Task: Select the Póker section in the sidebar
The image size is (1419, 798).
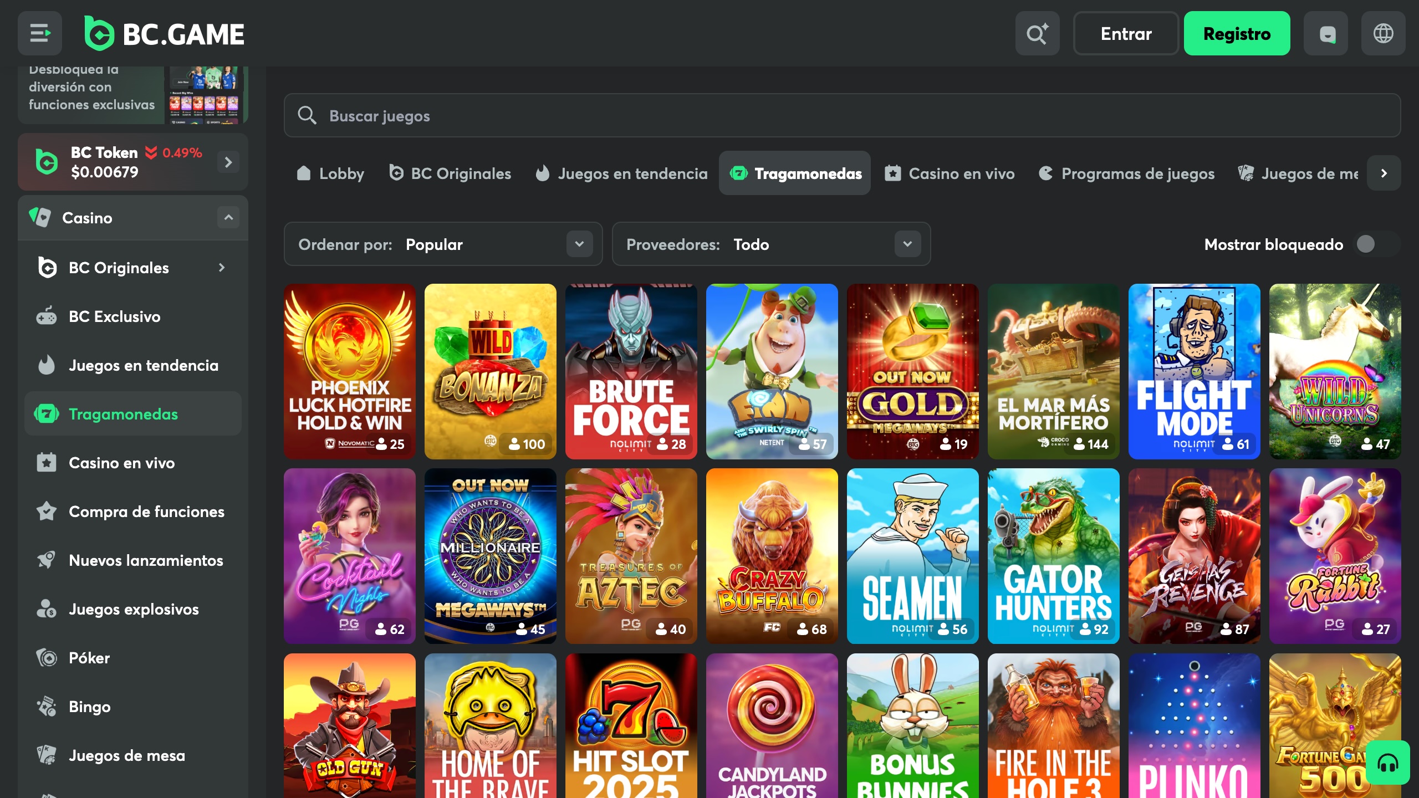Action: [x=89, y=658]
